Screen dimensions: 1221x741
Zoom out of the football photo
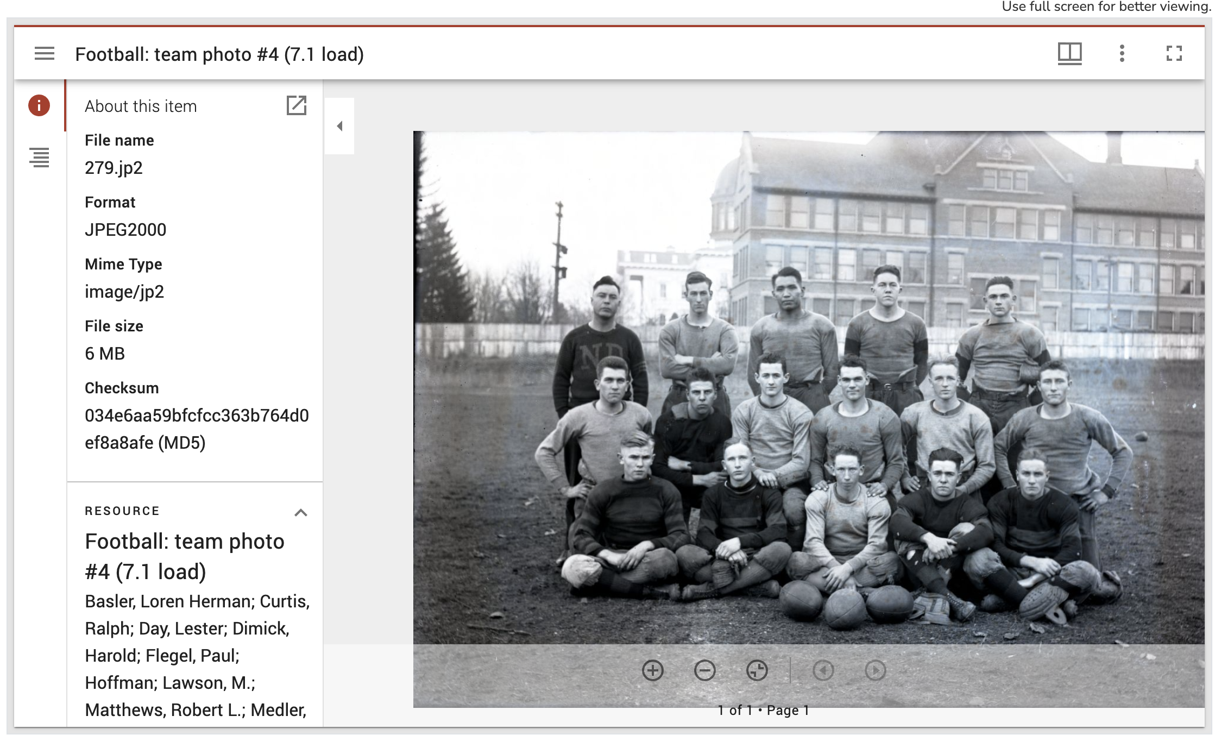[704, 670]
